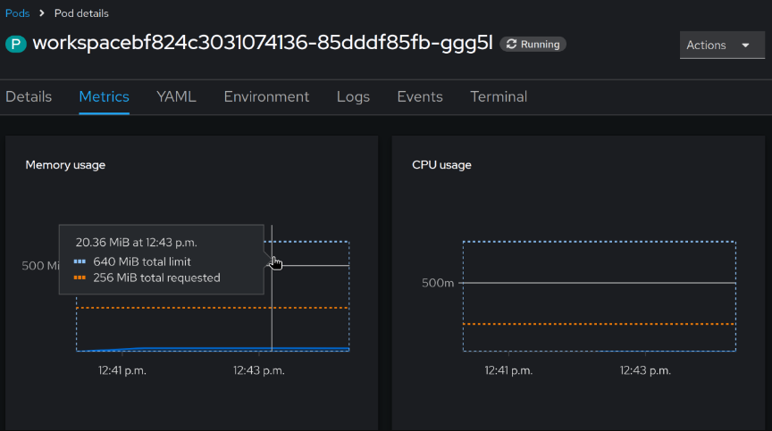
Task: Click the Actions caret arrow
Action: (x=746, y=46)
